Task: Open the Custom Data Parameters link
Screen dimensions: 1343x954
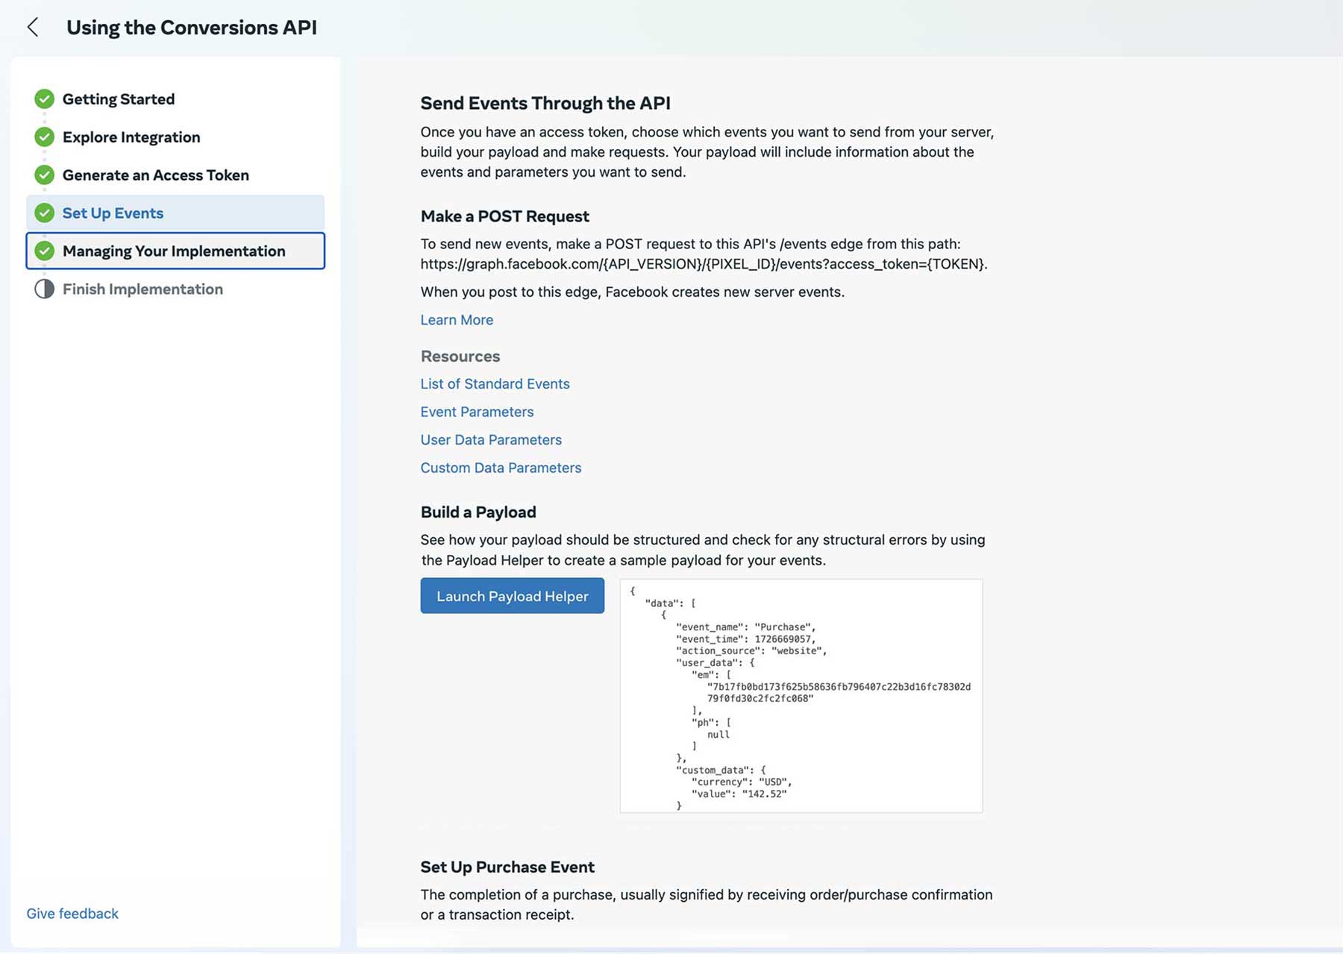Action: click(501, 468)
